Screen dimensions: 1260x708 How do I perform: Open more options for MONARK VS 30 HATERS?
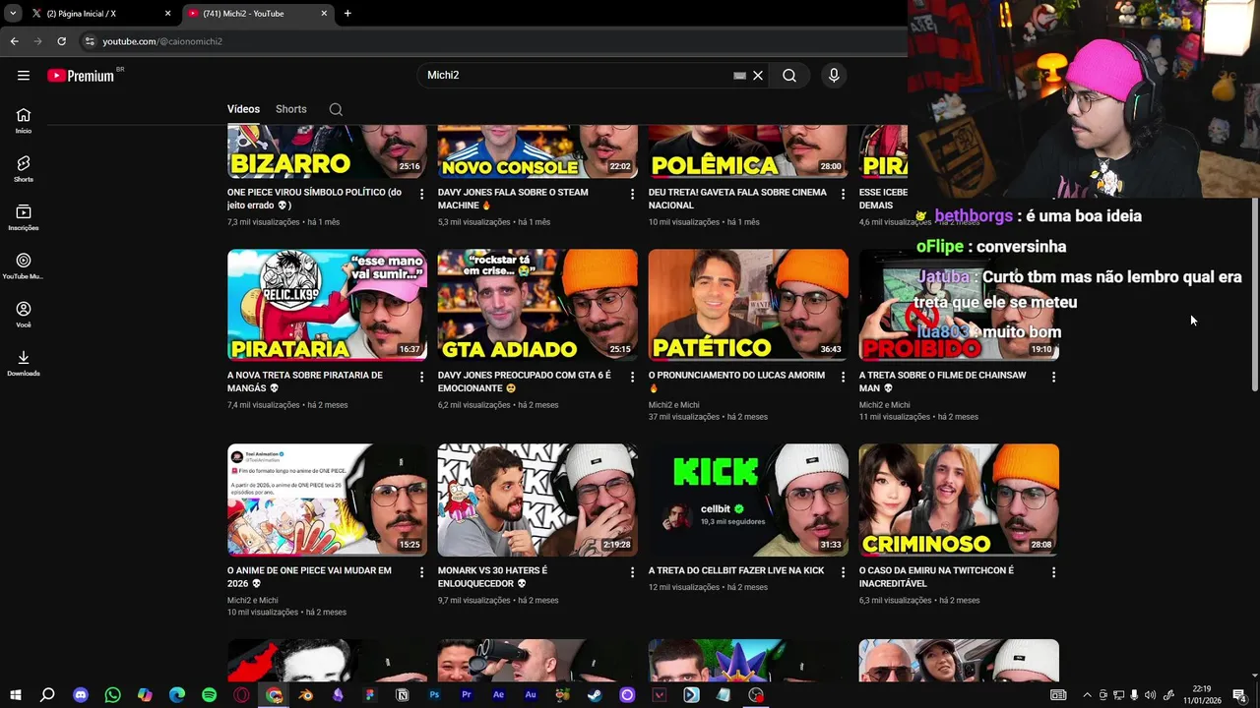pyautogui.click(x=632, y=572)
